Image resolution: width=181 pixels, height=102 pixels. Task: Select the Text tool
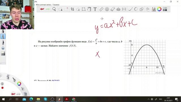click(95, 9)
